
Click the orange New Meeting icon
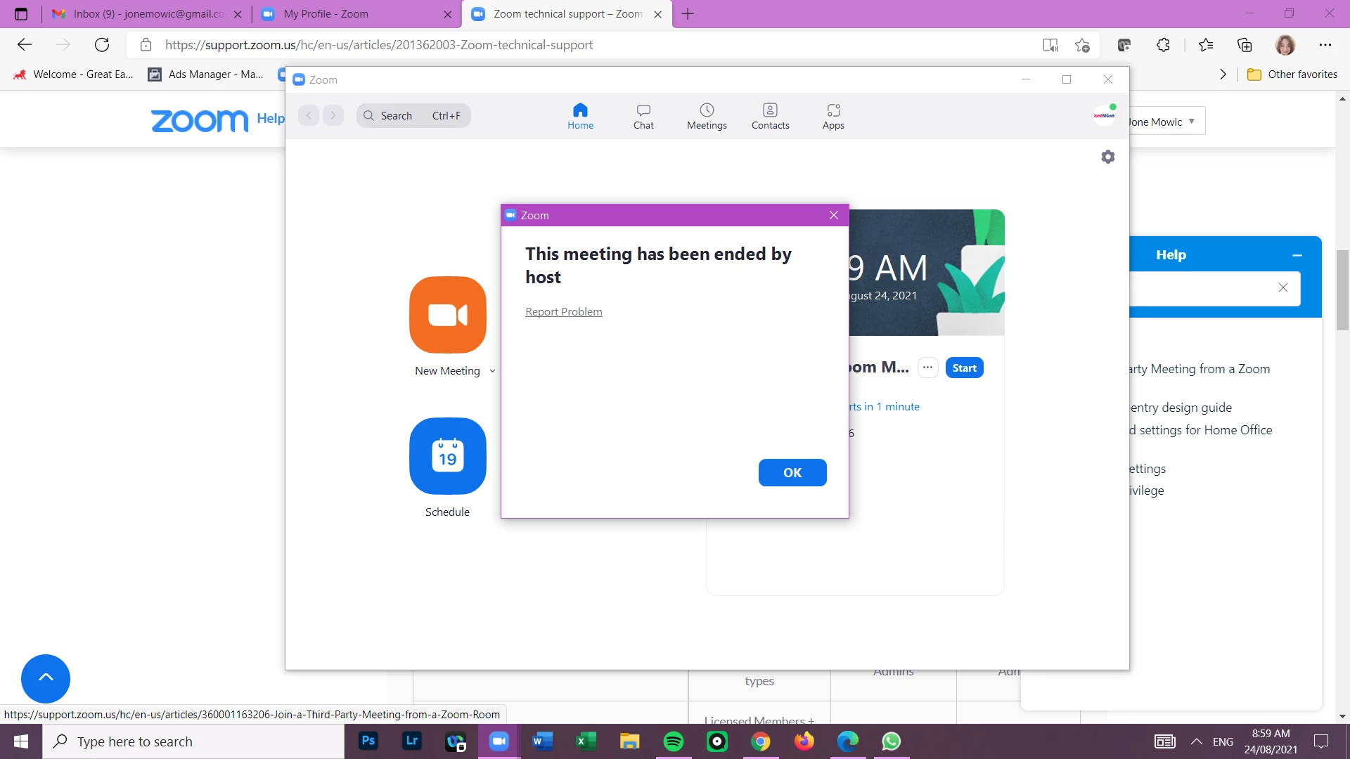[447, 314]
